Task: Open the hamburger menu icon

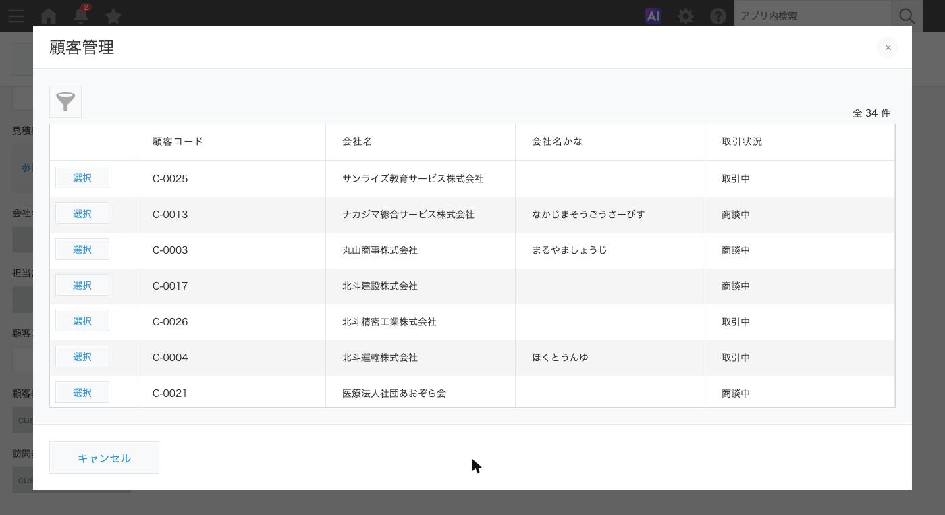Action: point(16,16)
